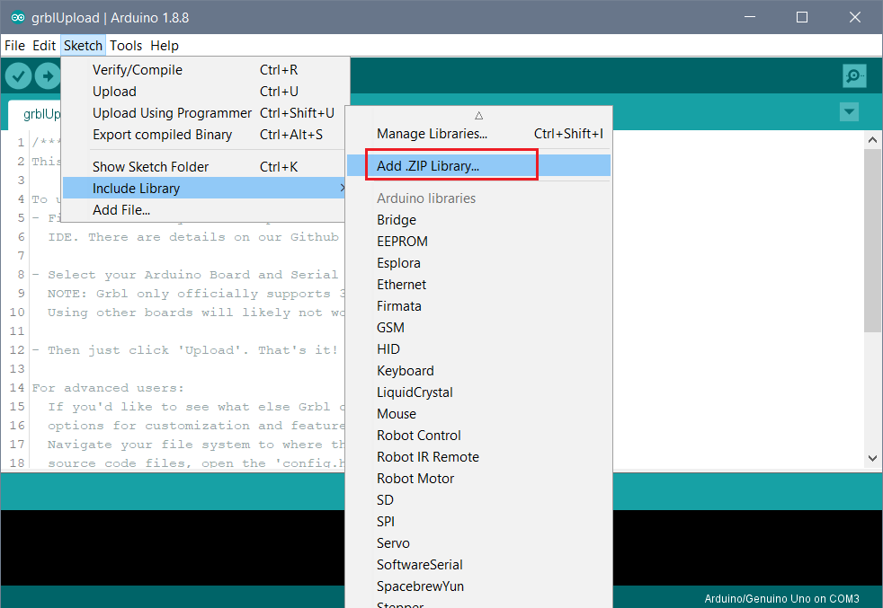
Task: Click the editor vertical scrollbar thumb
Action: 872,241
